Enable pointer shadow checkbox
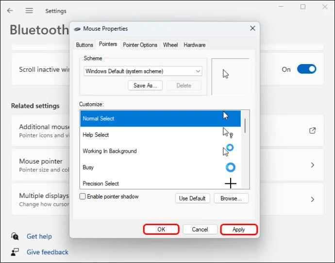Image resolution: width=335 pixels, height=263 pixels. 83,196
